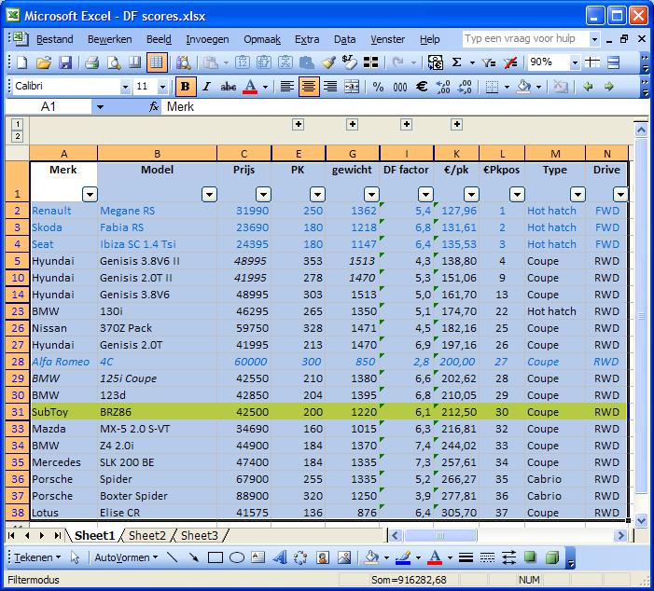Select the Rectangle drawing tool
Screen dimensions: 654x591
click(x=216, y=557)
